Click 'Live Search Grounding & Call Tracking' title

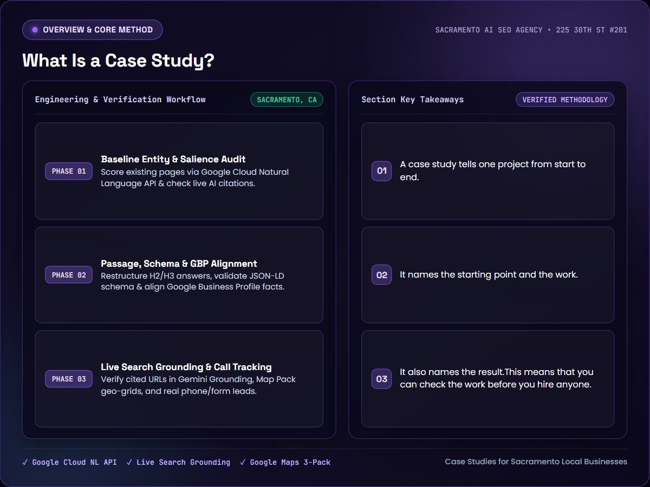coord(186,367)
